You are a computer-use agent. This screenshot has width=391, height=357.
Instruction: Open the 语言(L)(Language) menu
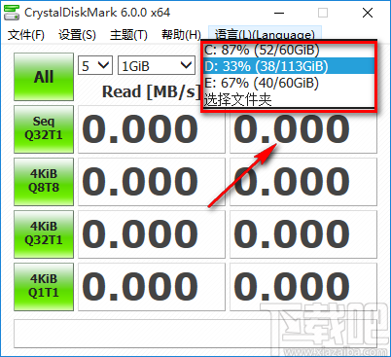coord(265,34)
